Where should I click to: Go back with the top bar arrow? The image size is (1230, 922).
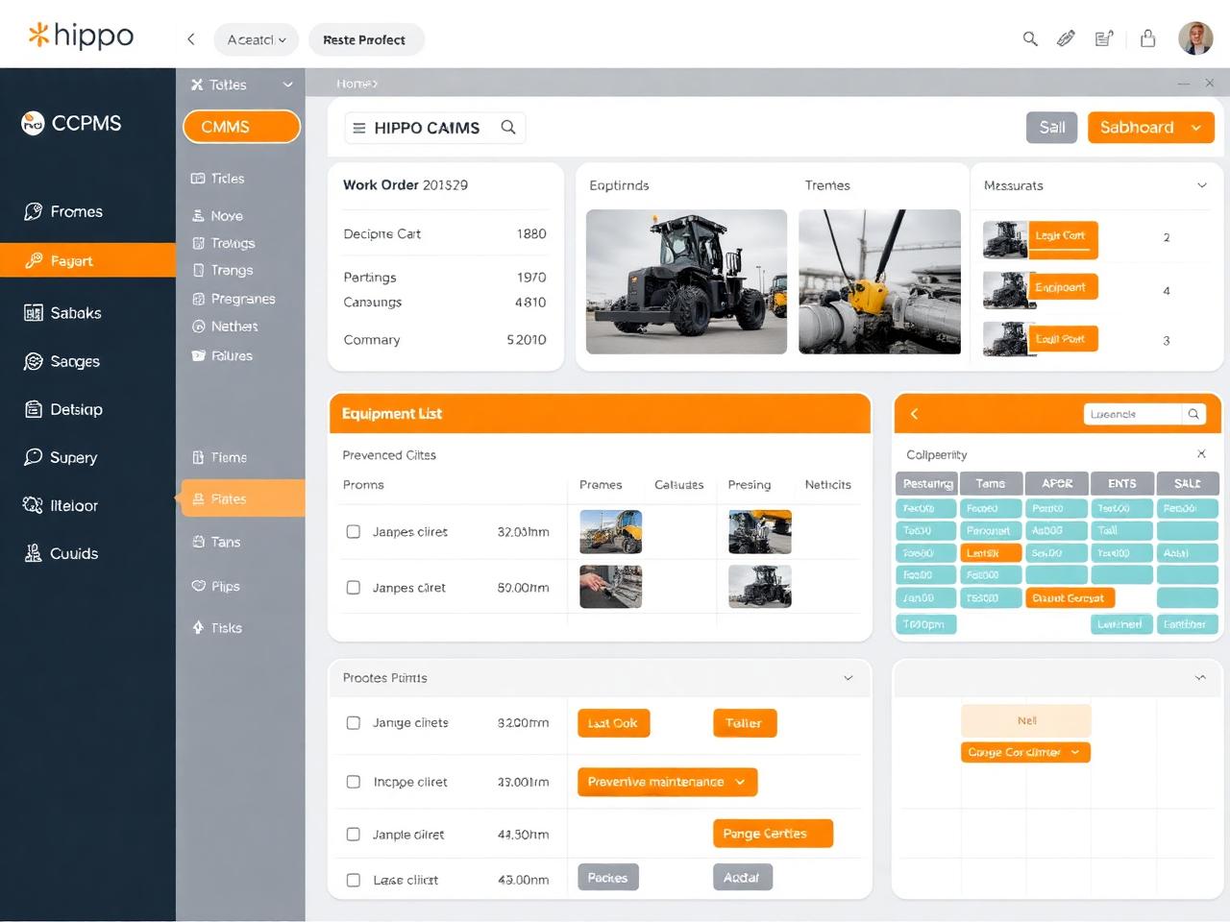point(191,39)
